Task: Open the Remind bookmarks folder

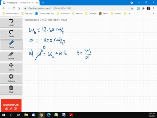Action: (77, 13)
